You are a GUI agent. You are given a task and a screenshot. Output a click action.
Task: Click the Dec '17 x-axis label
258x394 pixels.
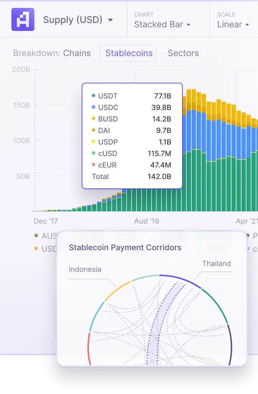tap(46, 221)
